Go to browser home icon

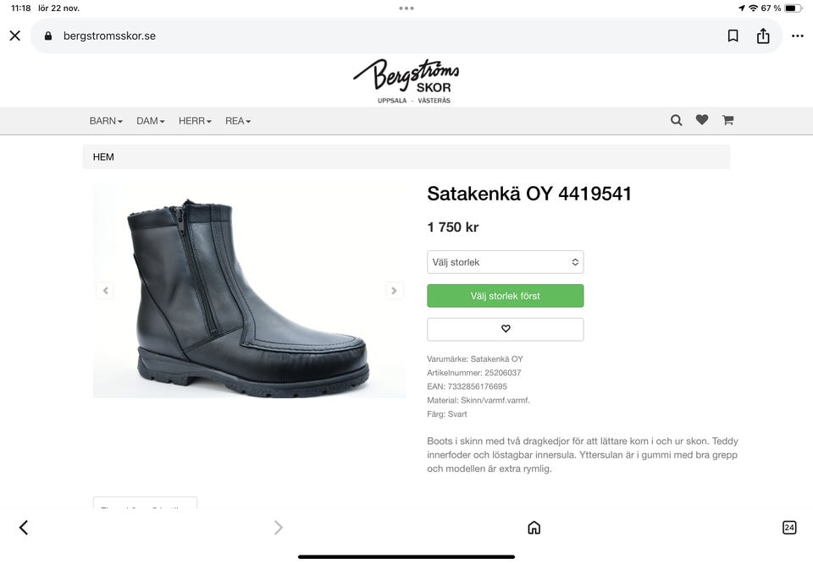click(x=534, y=528)
